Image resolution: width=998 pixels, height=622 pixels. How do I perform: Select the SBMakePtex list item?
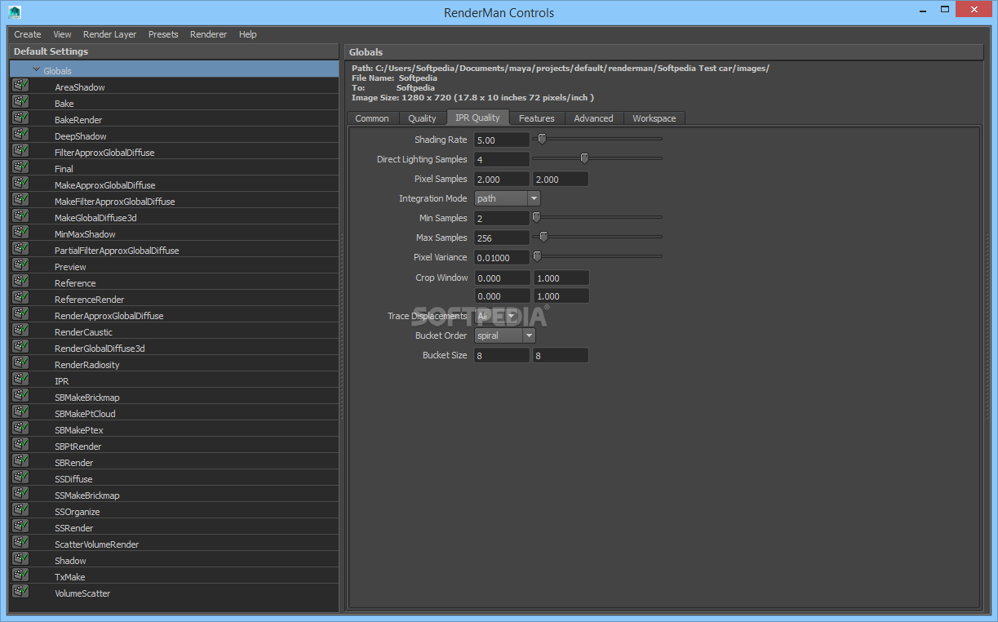point(175,429)
